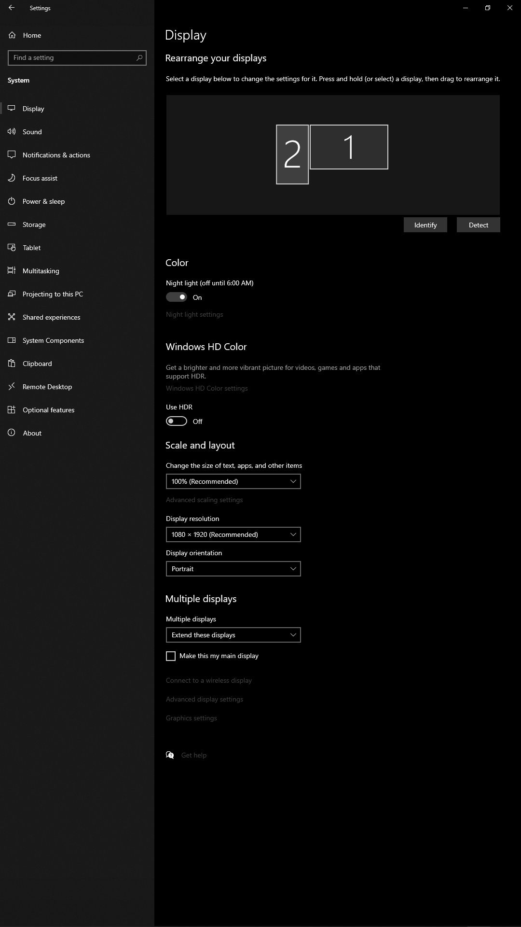Click the Tablet label in sidebar
Viewport: 521px width, 927px height.
(32, 248)
